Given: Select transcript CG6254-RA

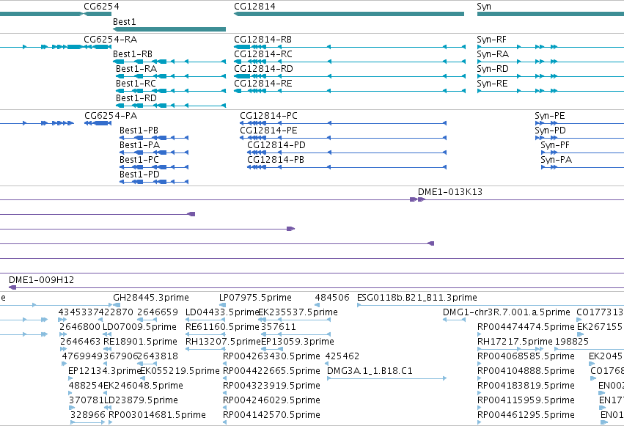Looking at the screenshot, I should click(110, 40).
